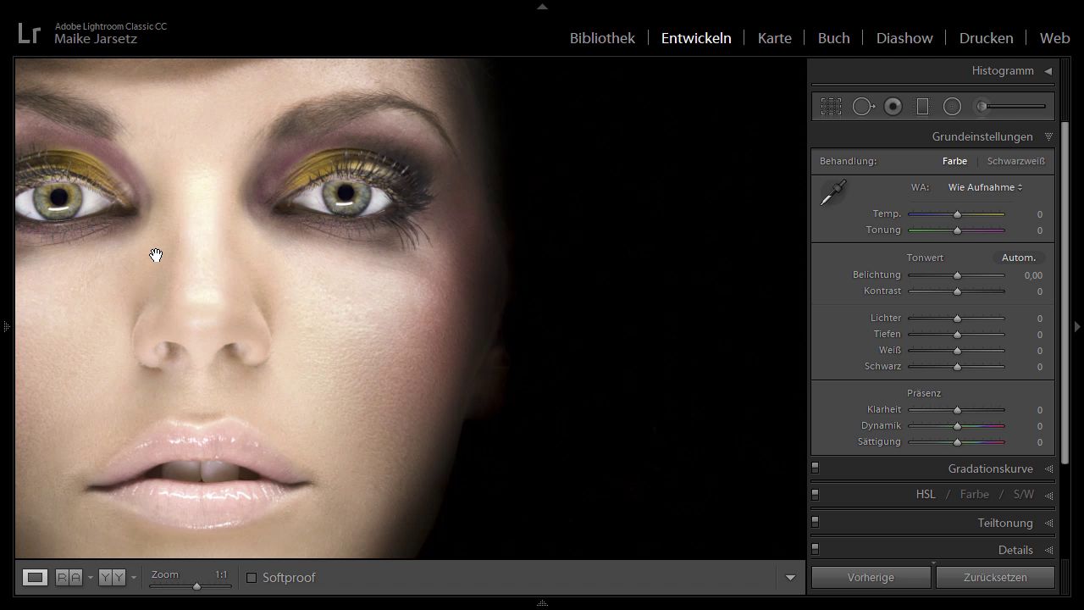Screen dimensions: 1084x610
Task: Open the Web module
Action: (x=1054, y=38)
